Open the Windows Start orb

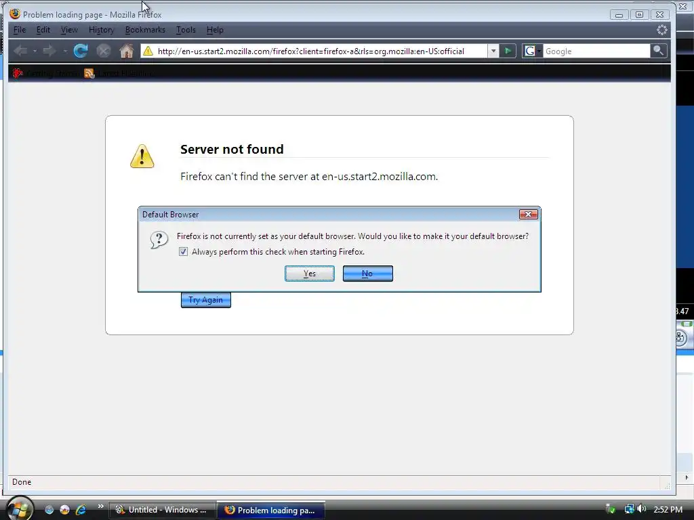(20, 508)
